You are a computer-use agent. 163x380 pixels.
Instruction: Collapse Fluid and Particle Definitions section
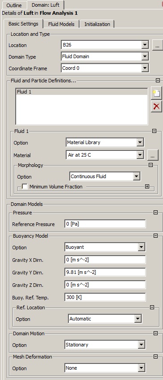(x=158, y=81)
